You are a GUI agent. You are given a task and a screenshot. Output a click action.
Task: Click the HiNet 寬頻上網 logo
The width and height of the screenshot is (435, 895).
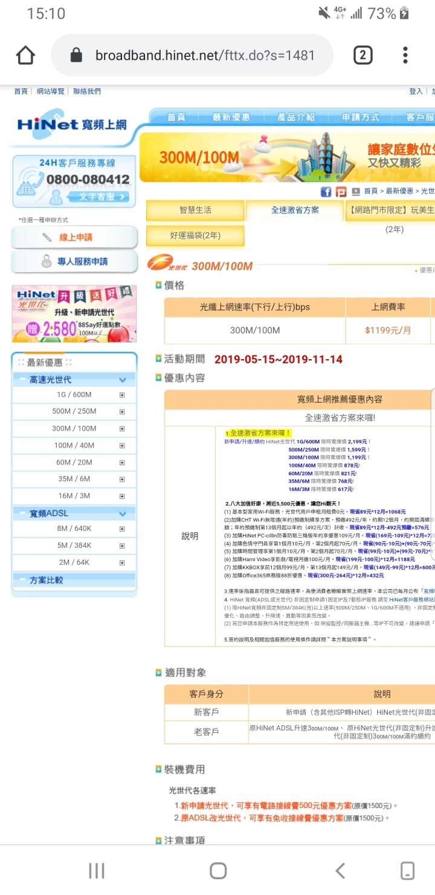72,125
